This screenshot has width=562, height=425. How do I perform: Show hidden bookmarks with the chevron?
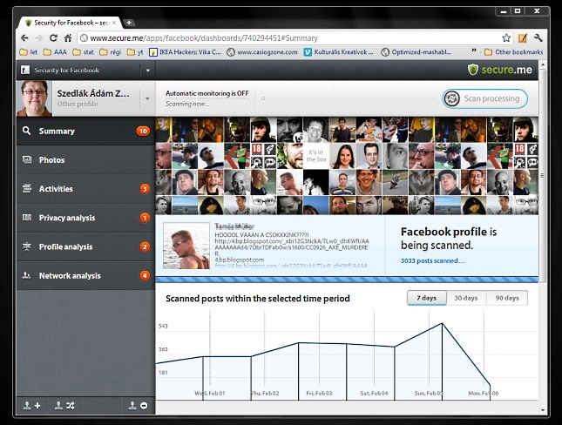click(x=474, y=51)
